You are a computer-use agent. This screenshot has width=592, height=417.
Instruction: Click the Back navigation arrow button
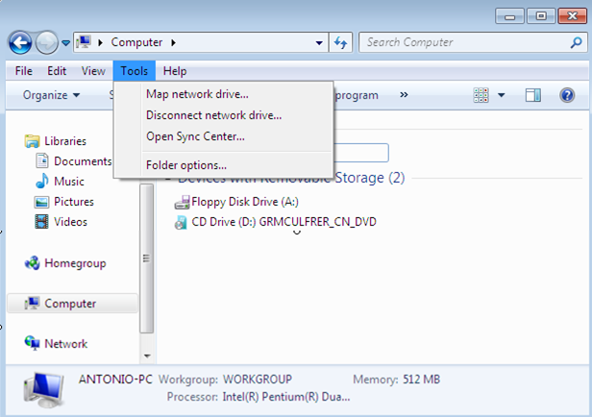point(20,42)
